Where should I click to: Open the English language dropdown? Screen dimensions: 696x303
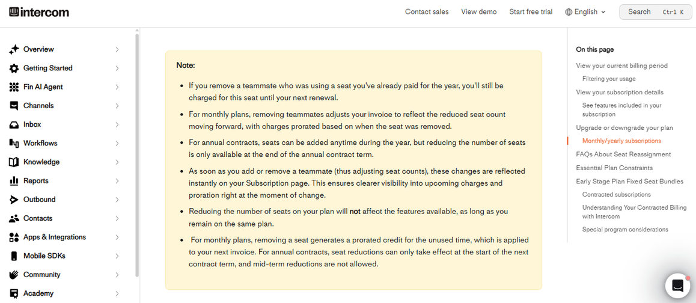[585, 12]
